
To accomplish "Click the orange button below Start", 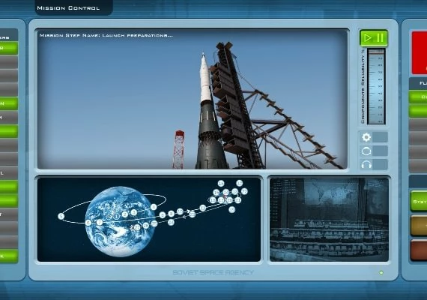I will point(419,225).
